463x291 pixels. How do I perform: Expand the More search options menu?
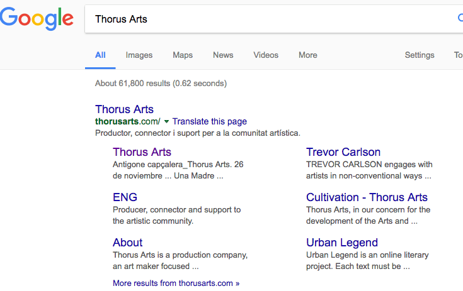pos(307,55)
